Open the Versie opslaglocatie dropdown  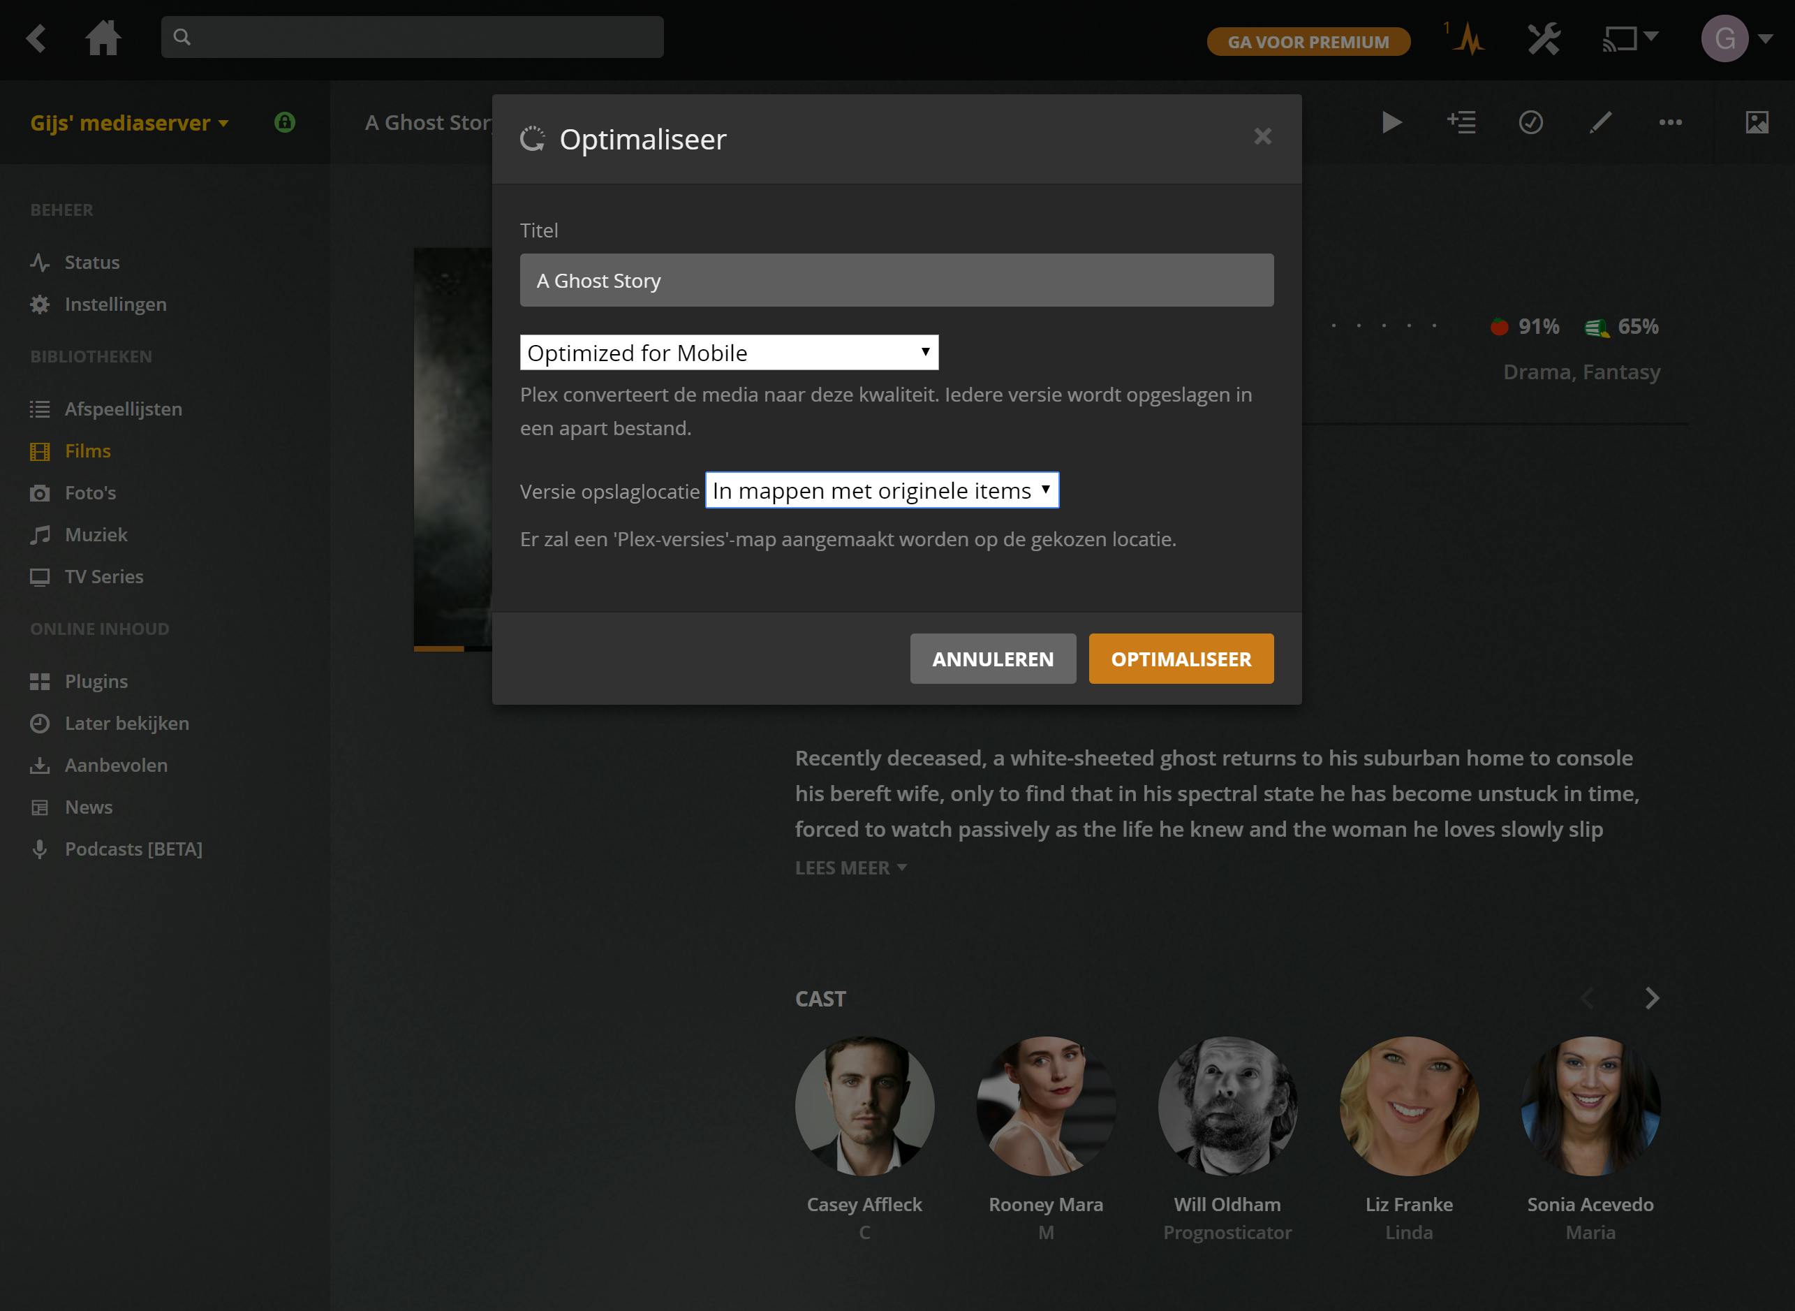[x=881, y=490]
